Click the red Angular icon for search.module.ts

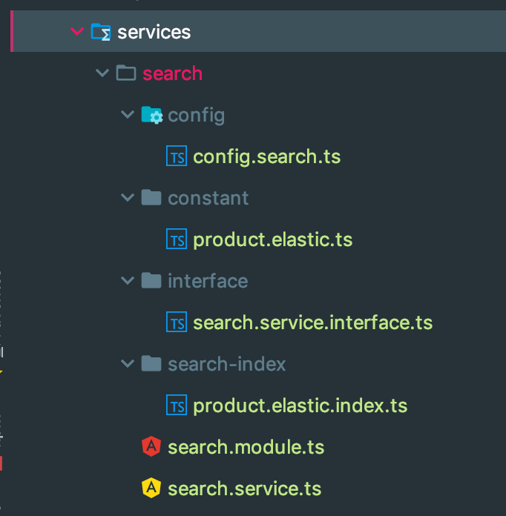pos(151,447)
